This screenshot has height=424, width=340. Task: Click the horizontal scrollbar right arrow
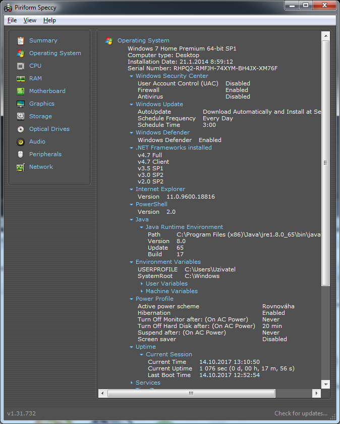tap(316, 393)
